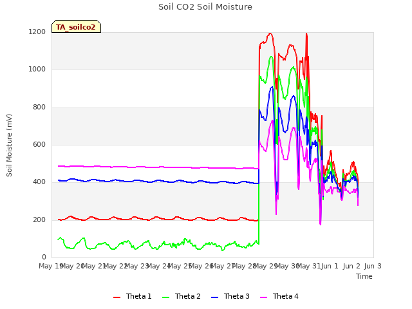The height and width of the screenshot is (309, 412).
Task: Click the 200 y-axis tick label
Action: coord(39,220)
